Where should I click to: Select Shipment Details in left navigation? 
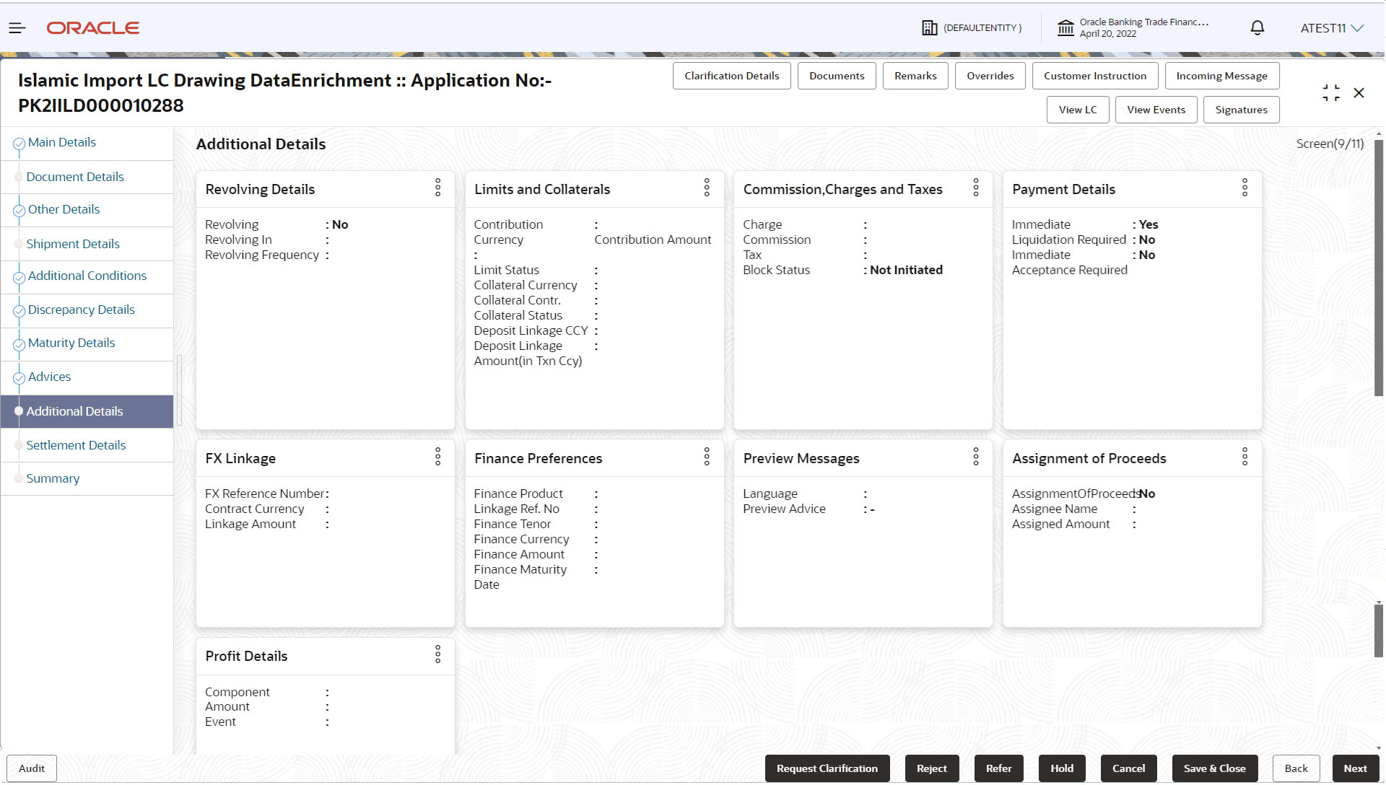(x=73, y=244)
